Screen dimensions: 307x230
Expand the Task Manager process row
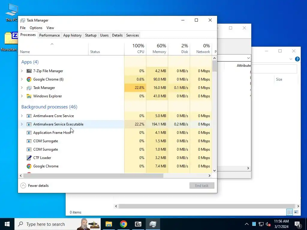pyautogui.click(x=22, y=88)
